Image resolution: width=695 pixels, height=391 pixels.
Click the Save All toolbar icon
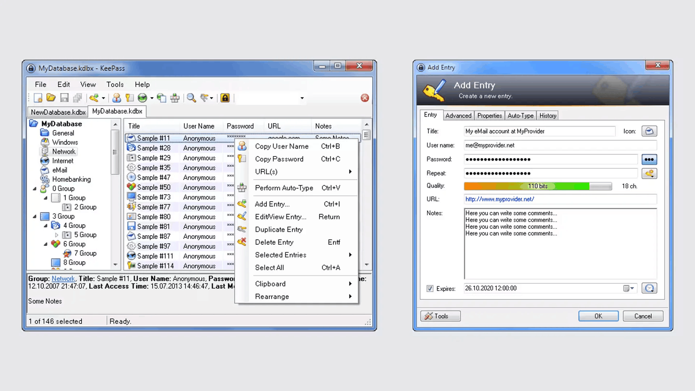[77, 98]
